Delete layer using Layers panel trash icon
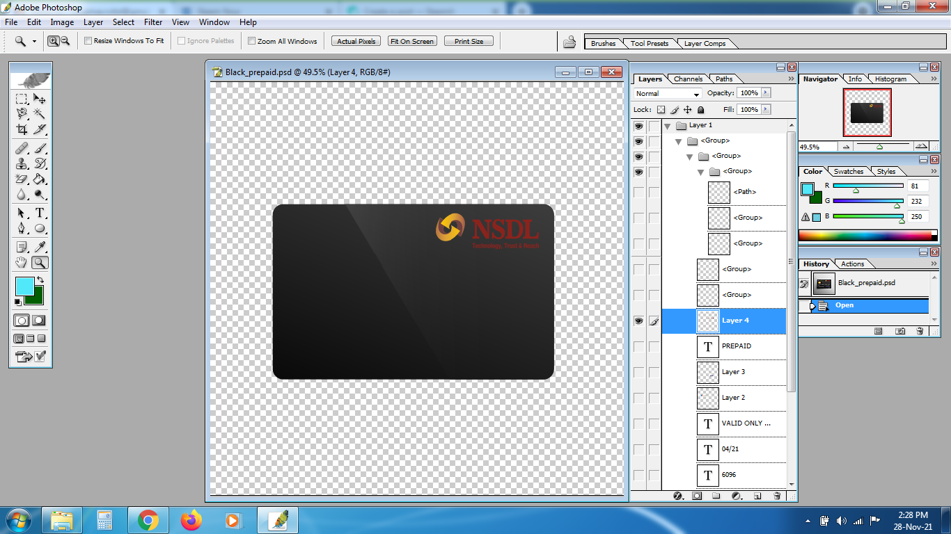 point(778,496)
